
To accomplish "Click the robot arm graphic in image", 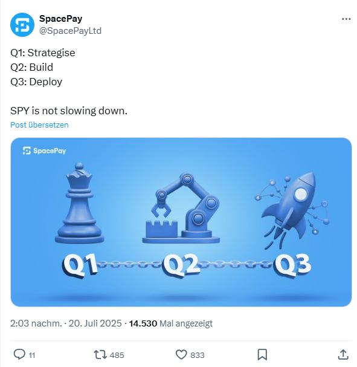I will (181, 208).
